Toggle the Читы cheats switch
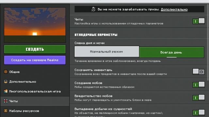 [x=199, y=21]
